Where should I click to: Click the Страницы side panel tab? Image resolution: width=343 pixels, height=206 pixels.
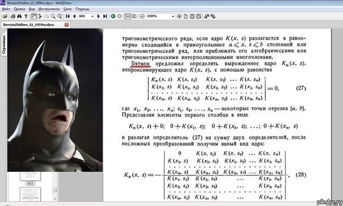click(x=4, y=45)
